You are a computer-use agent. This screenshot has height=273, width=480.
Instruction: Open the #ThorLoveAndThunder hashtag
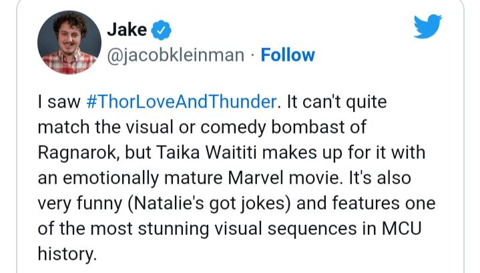click(x=182, y=101)
